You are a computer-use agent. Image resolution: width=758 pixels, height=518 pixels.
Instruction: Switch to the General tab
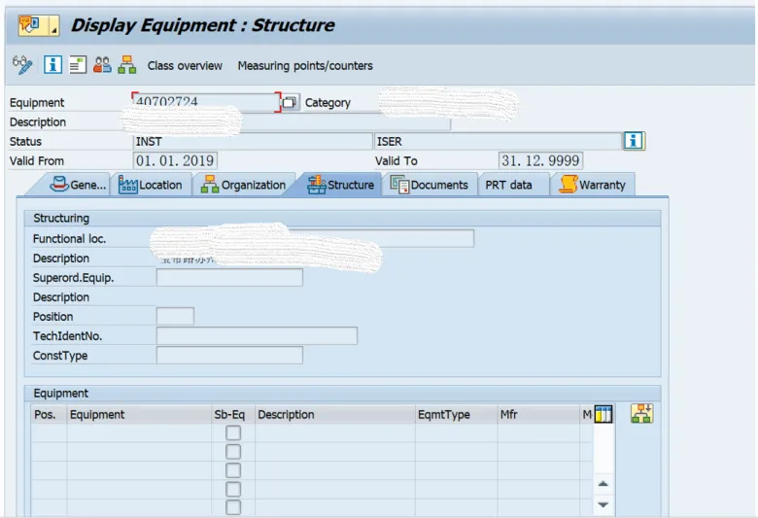(x=78, y=185)
